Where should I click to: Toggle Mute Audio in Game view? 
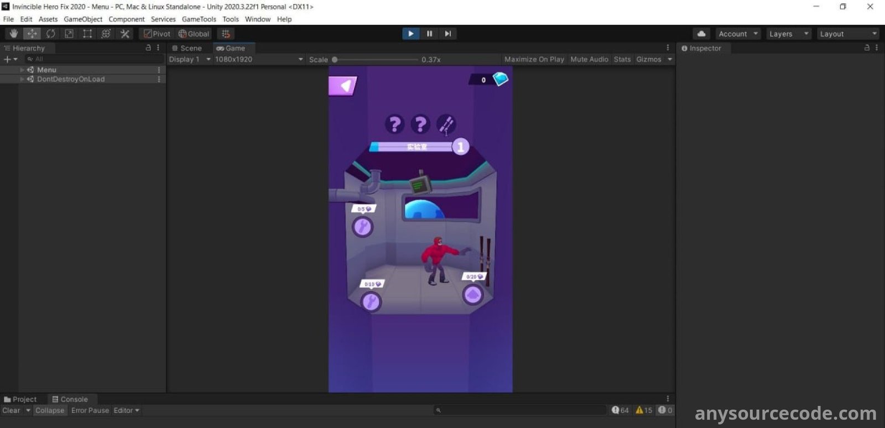coord(589,59)
